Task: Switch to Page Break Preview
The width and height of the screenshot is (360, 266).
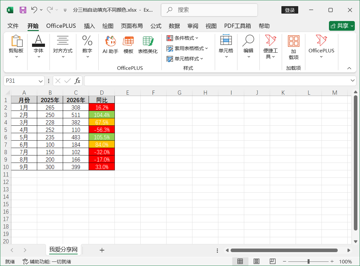Action: (x=273, y=261)
